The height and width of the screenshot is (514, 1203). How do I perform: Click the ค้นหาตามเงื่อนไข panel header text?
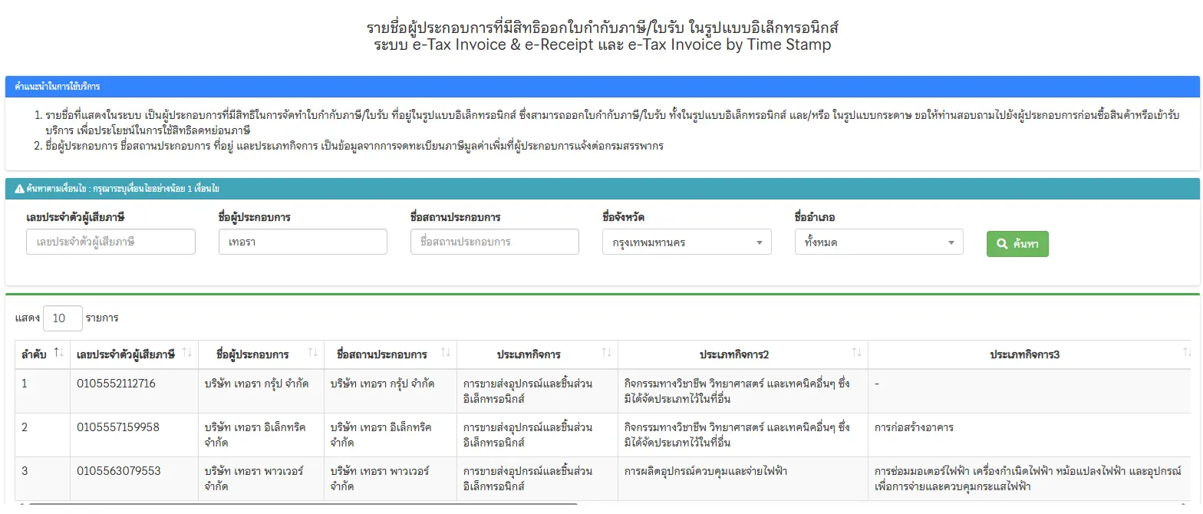123,189
